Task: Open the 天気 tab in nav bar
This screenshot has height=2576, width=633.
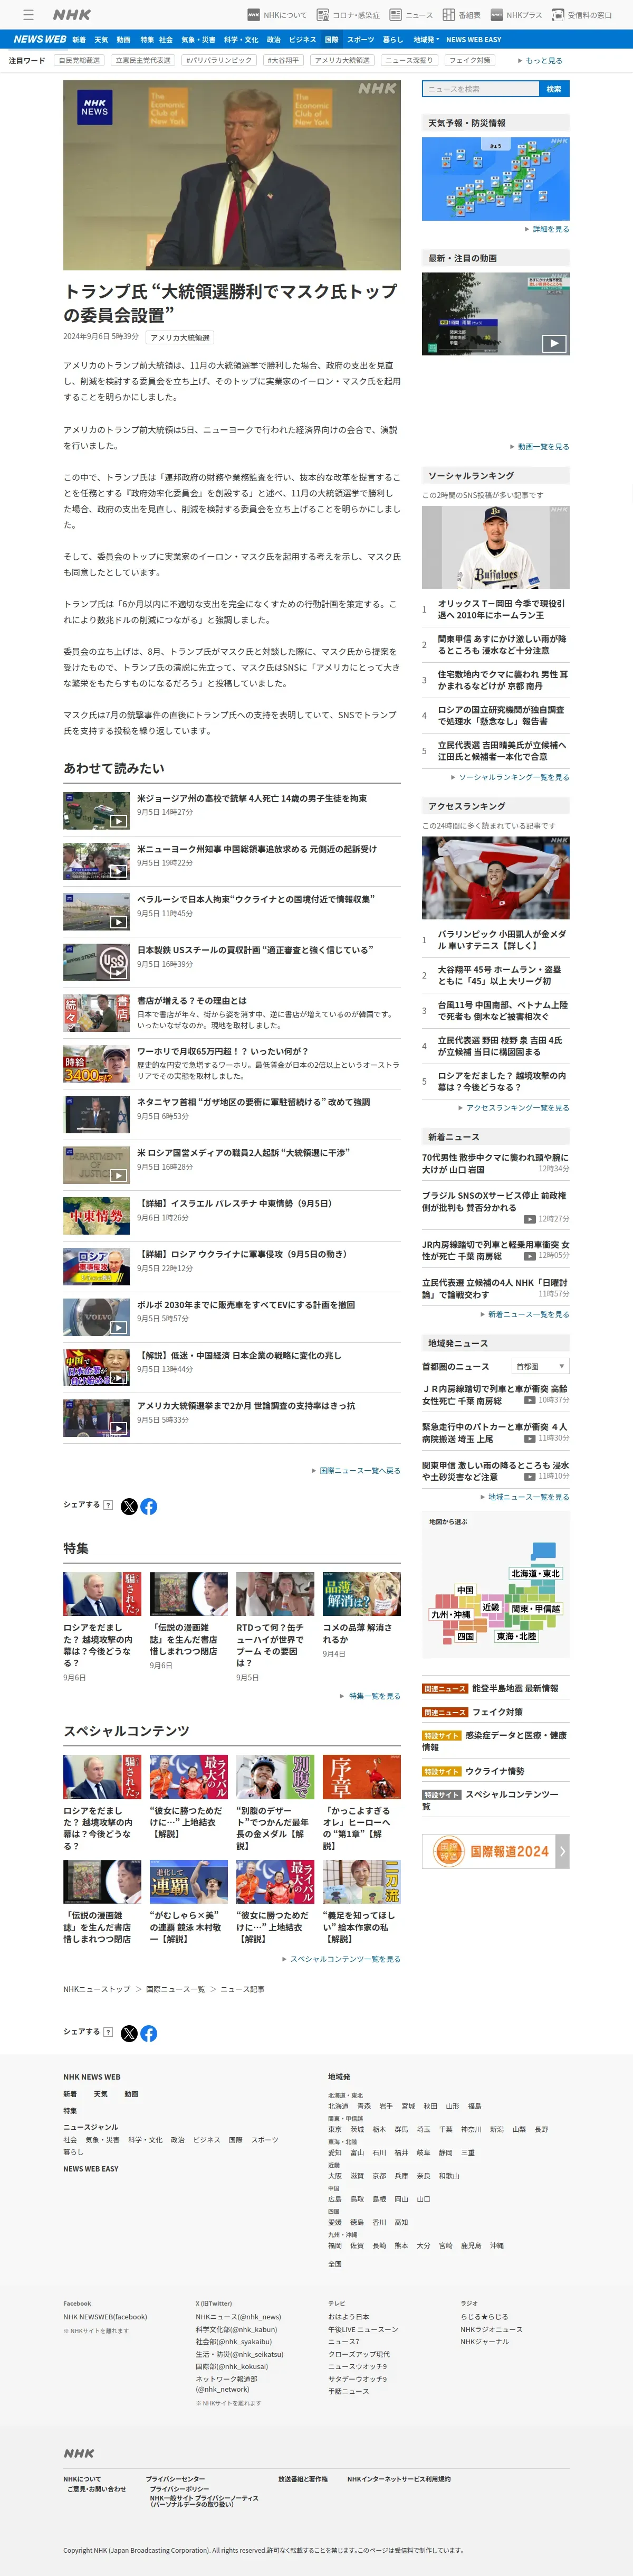Action: click(x=101, y=39)
